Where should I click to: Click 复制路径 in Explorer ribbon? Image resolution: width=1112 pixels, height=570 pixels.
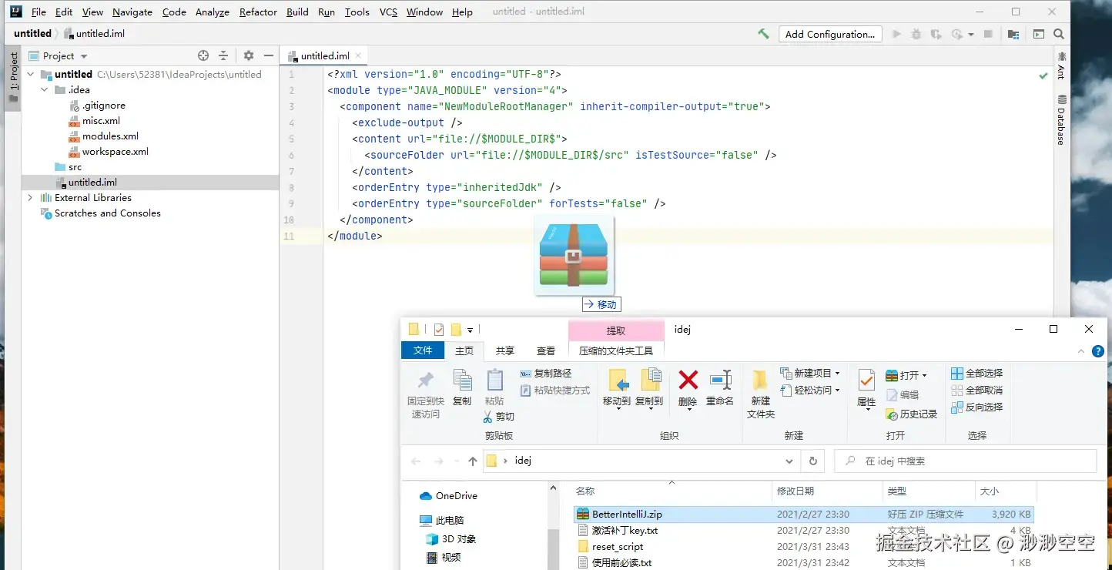(x=546, y=374)
